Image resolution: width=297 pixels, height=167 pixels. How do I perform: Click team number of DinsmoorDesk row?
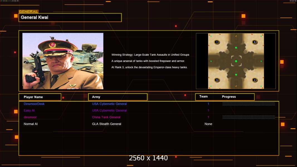[x=208, y=104]
